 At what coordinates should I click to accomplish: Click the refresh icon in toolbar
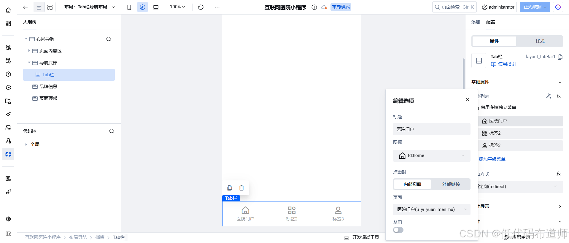[x=201, y=7]
